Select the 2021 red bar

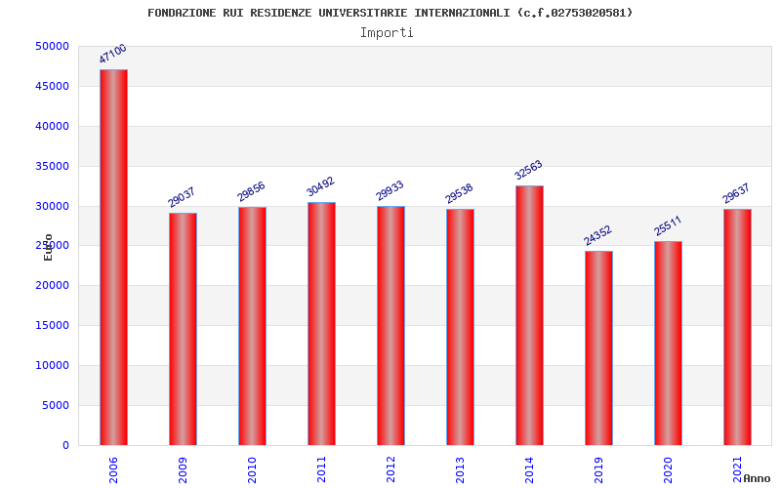click(x=737, y=327)
